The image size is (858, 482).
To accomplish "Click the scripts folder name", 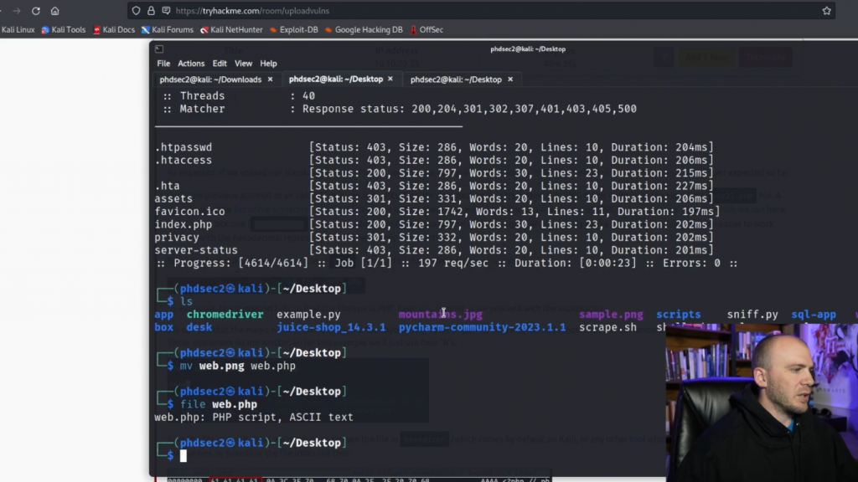I will pyautogui.click(x=679, y=315).
